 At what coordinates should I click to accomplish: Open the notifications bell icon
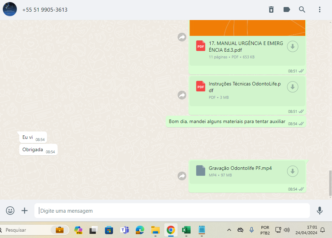tap(323, 230)
